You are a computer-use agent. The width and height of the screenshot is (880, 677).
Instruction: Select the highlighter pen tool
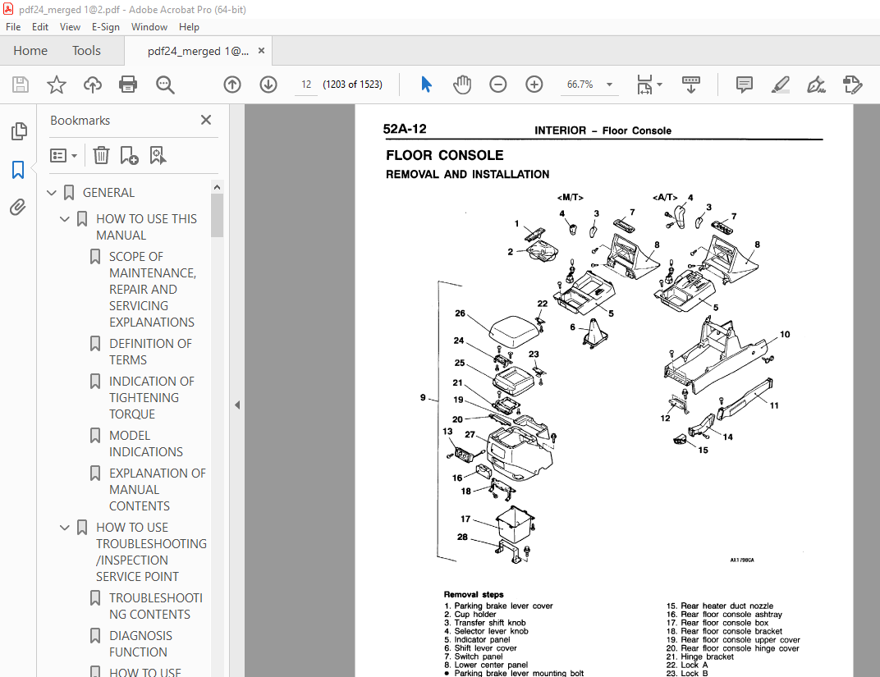(780, 85)
